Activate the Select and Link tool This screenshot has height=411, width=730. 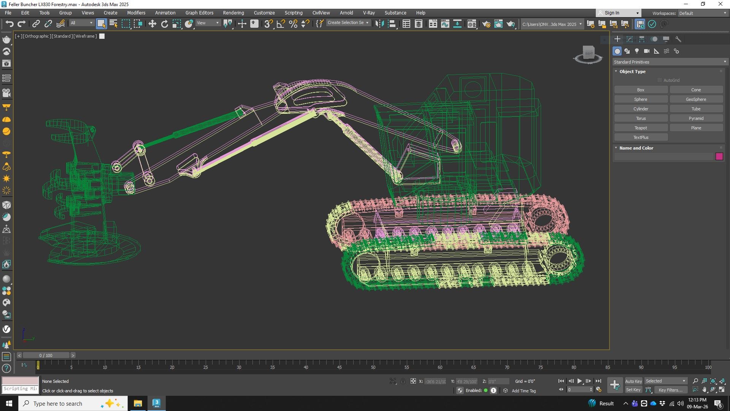pyautogui.click(x=36, y=24)
